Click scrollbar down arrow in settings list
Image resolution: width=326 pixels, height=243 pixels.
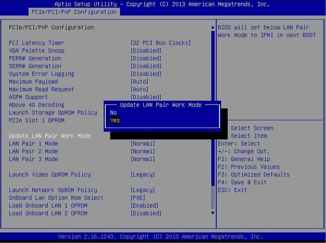[212, 213]
